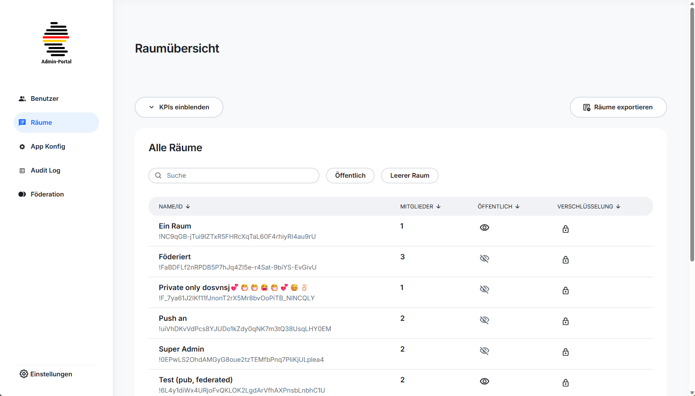The image size is (695, 396).
Task: Open App Konfig page
Action: click(56, 147)
